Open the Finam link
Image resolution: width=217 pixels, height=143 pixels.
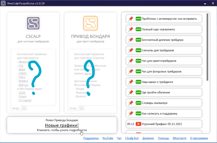[23, 96]
